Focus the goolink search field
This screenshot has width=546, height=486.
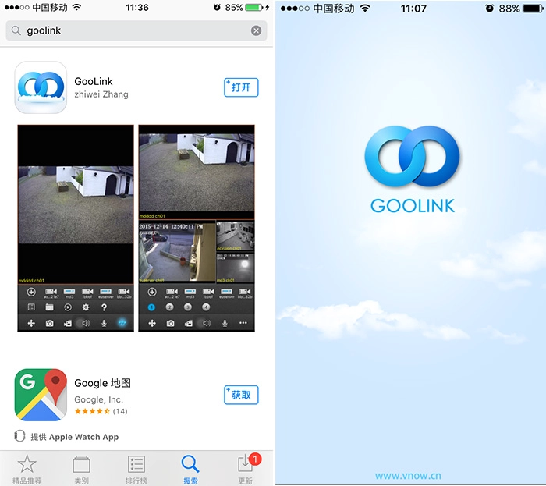coord(136,30)
